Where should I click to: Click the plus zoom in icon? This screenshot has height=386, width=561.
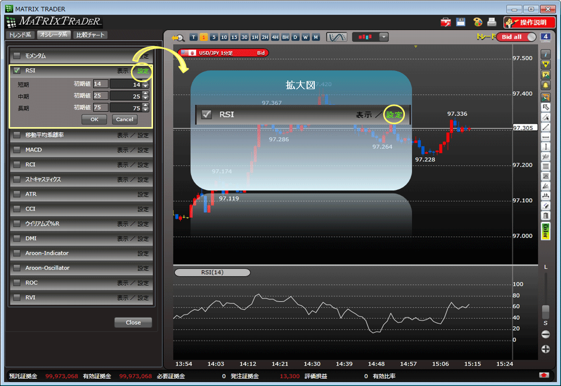pos(546,349)
